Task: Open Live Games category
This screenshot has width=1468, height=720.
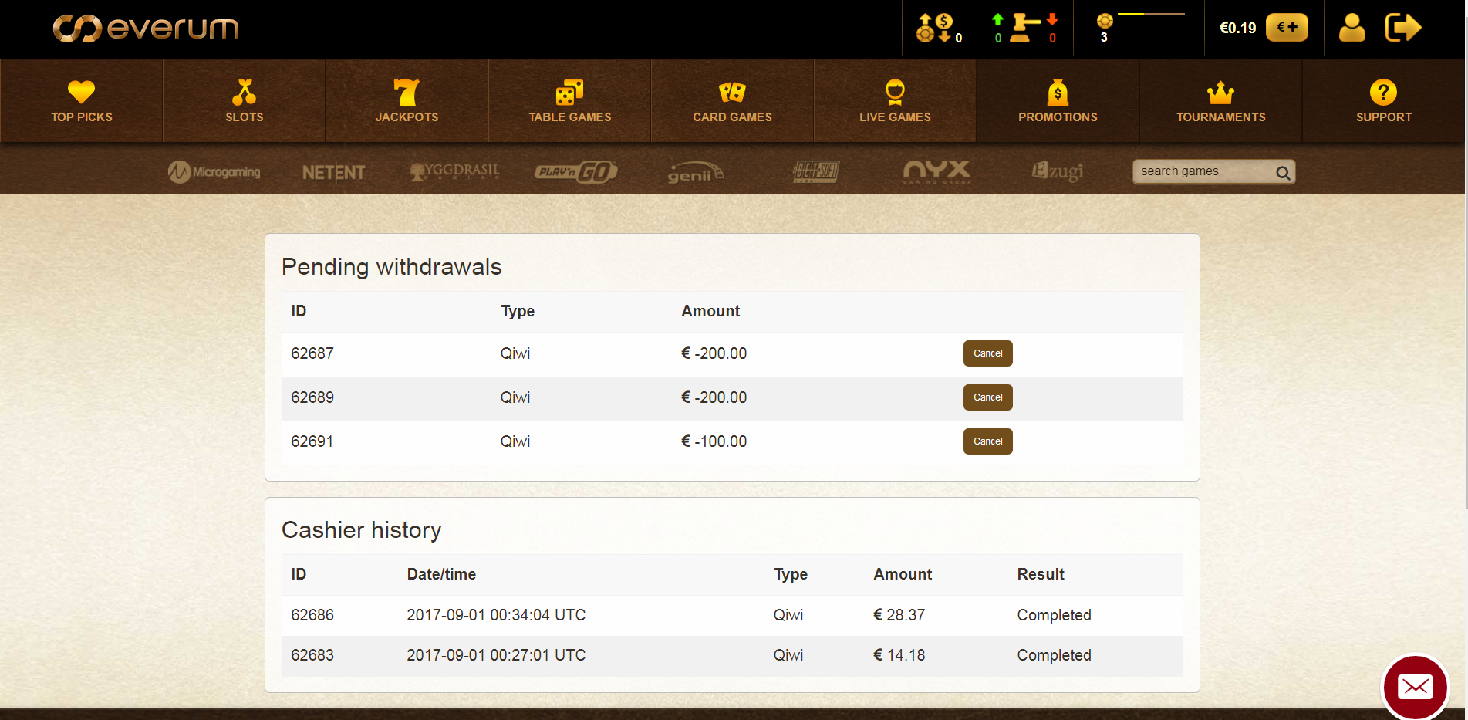Action: point(895,101)
